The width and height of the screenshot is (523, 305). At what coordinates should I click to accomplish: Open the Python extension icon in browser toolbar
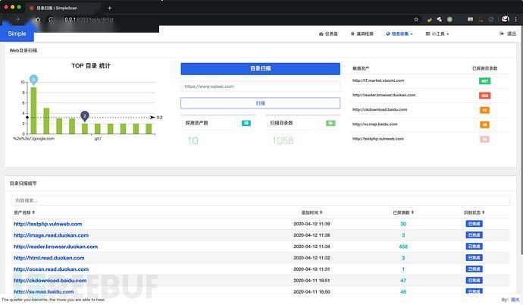tap(429, 18)
